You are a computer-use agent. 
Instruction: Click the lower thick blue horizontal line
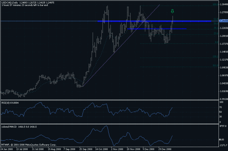point(157,29)
